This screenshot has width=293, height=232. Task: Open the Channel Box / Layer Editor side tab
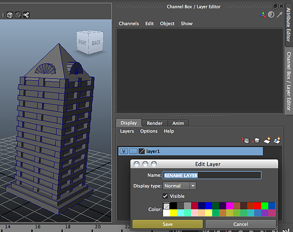tap(289, 81)
